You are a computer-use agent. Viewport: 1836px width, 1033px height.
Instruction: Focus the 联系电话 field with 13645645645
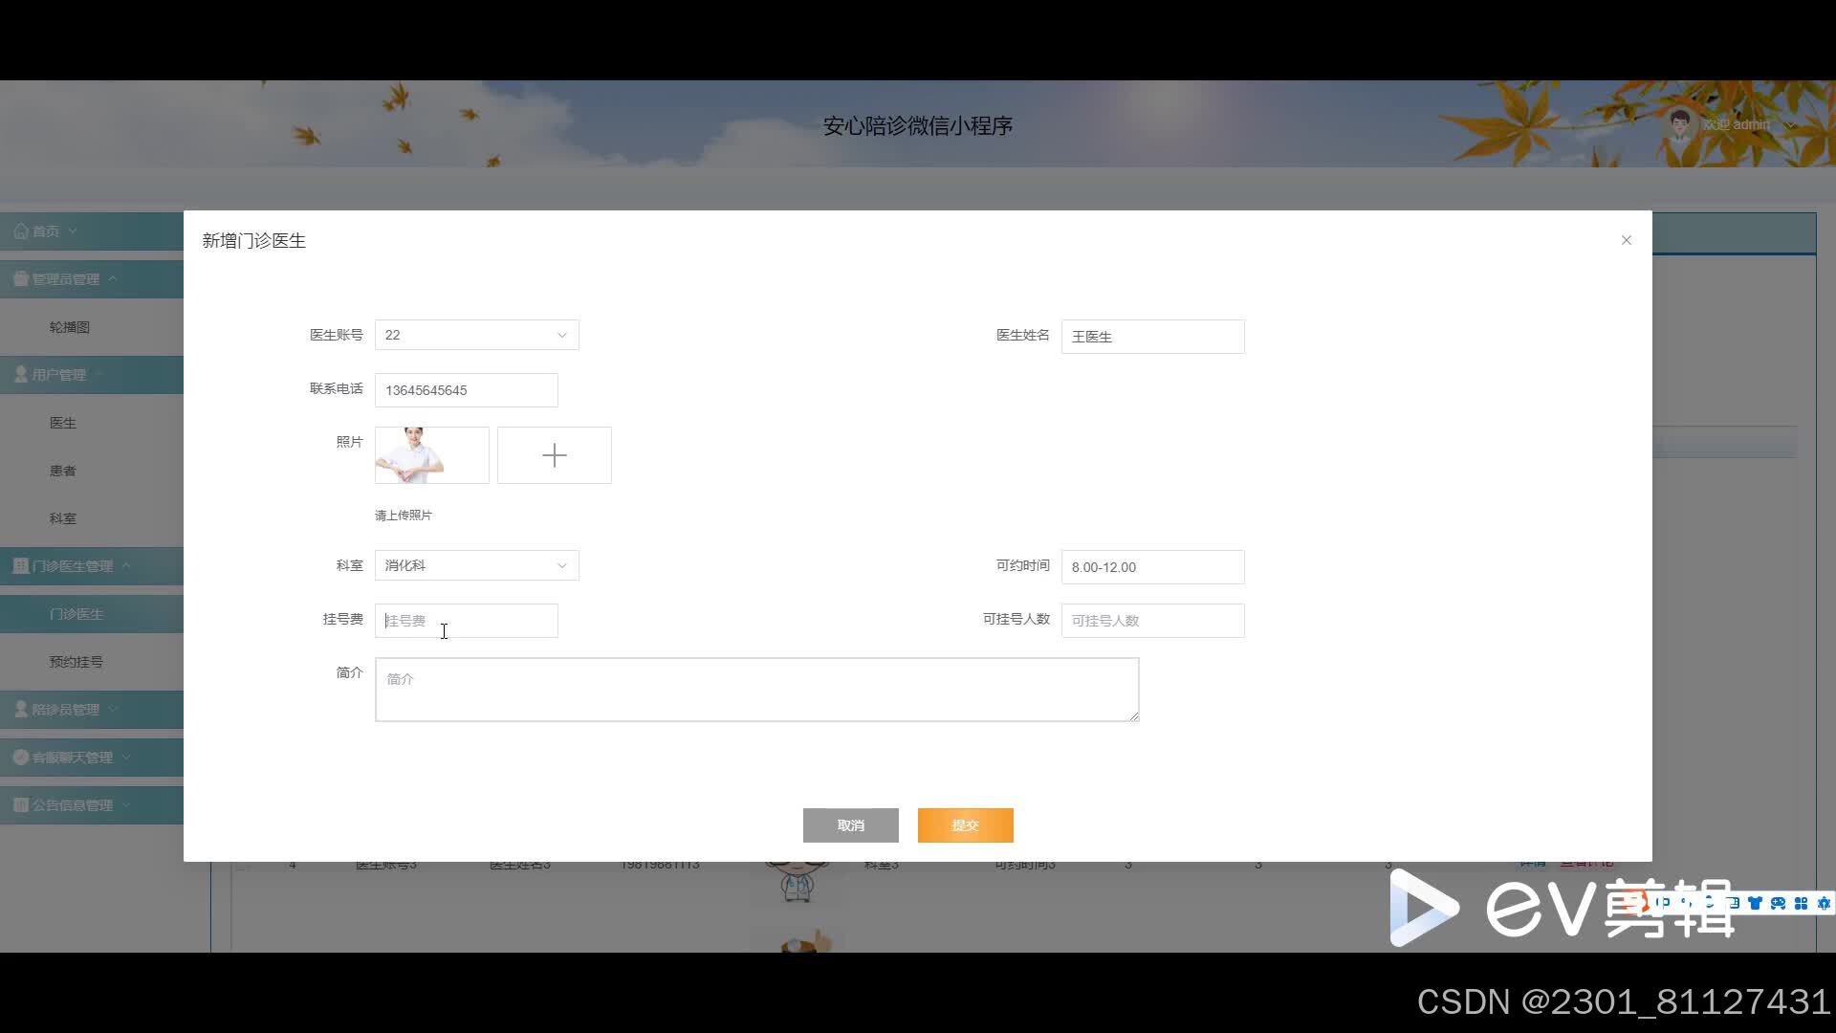click(467, 390)
